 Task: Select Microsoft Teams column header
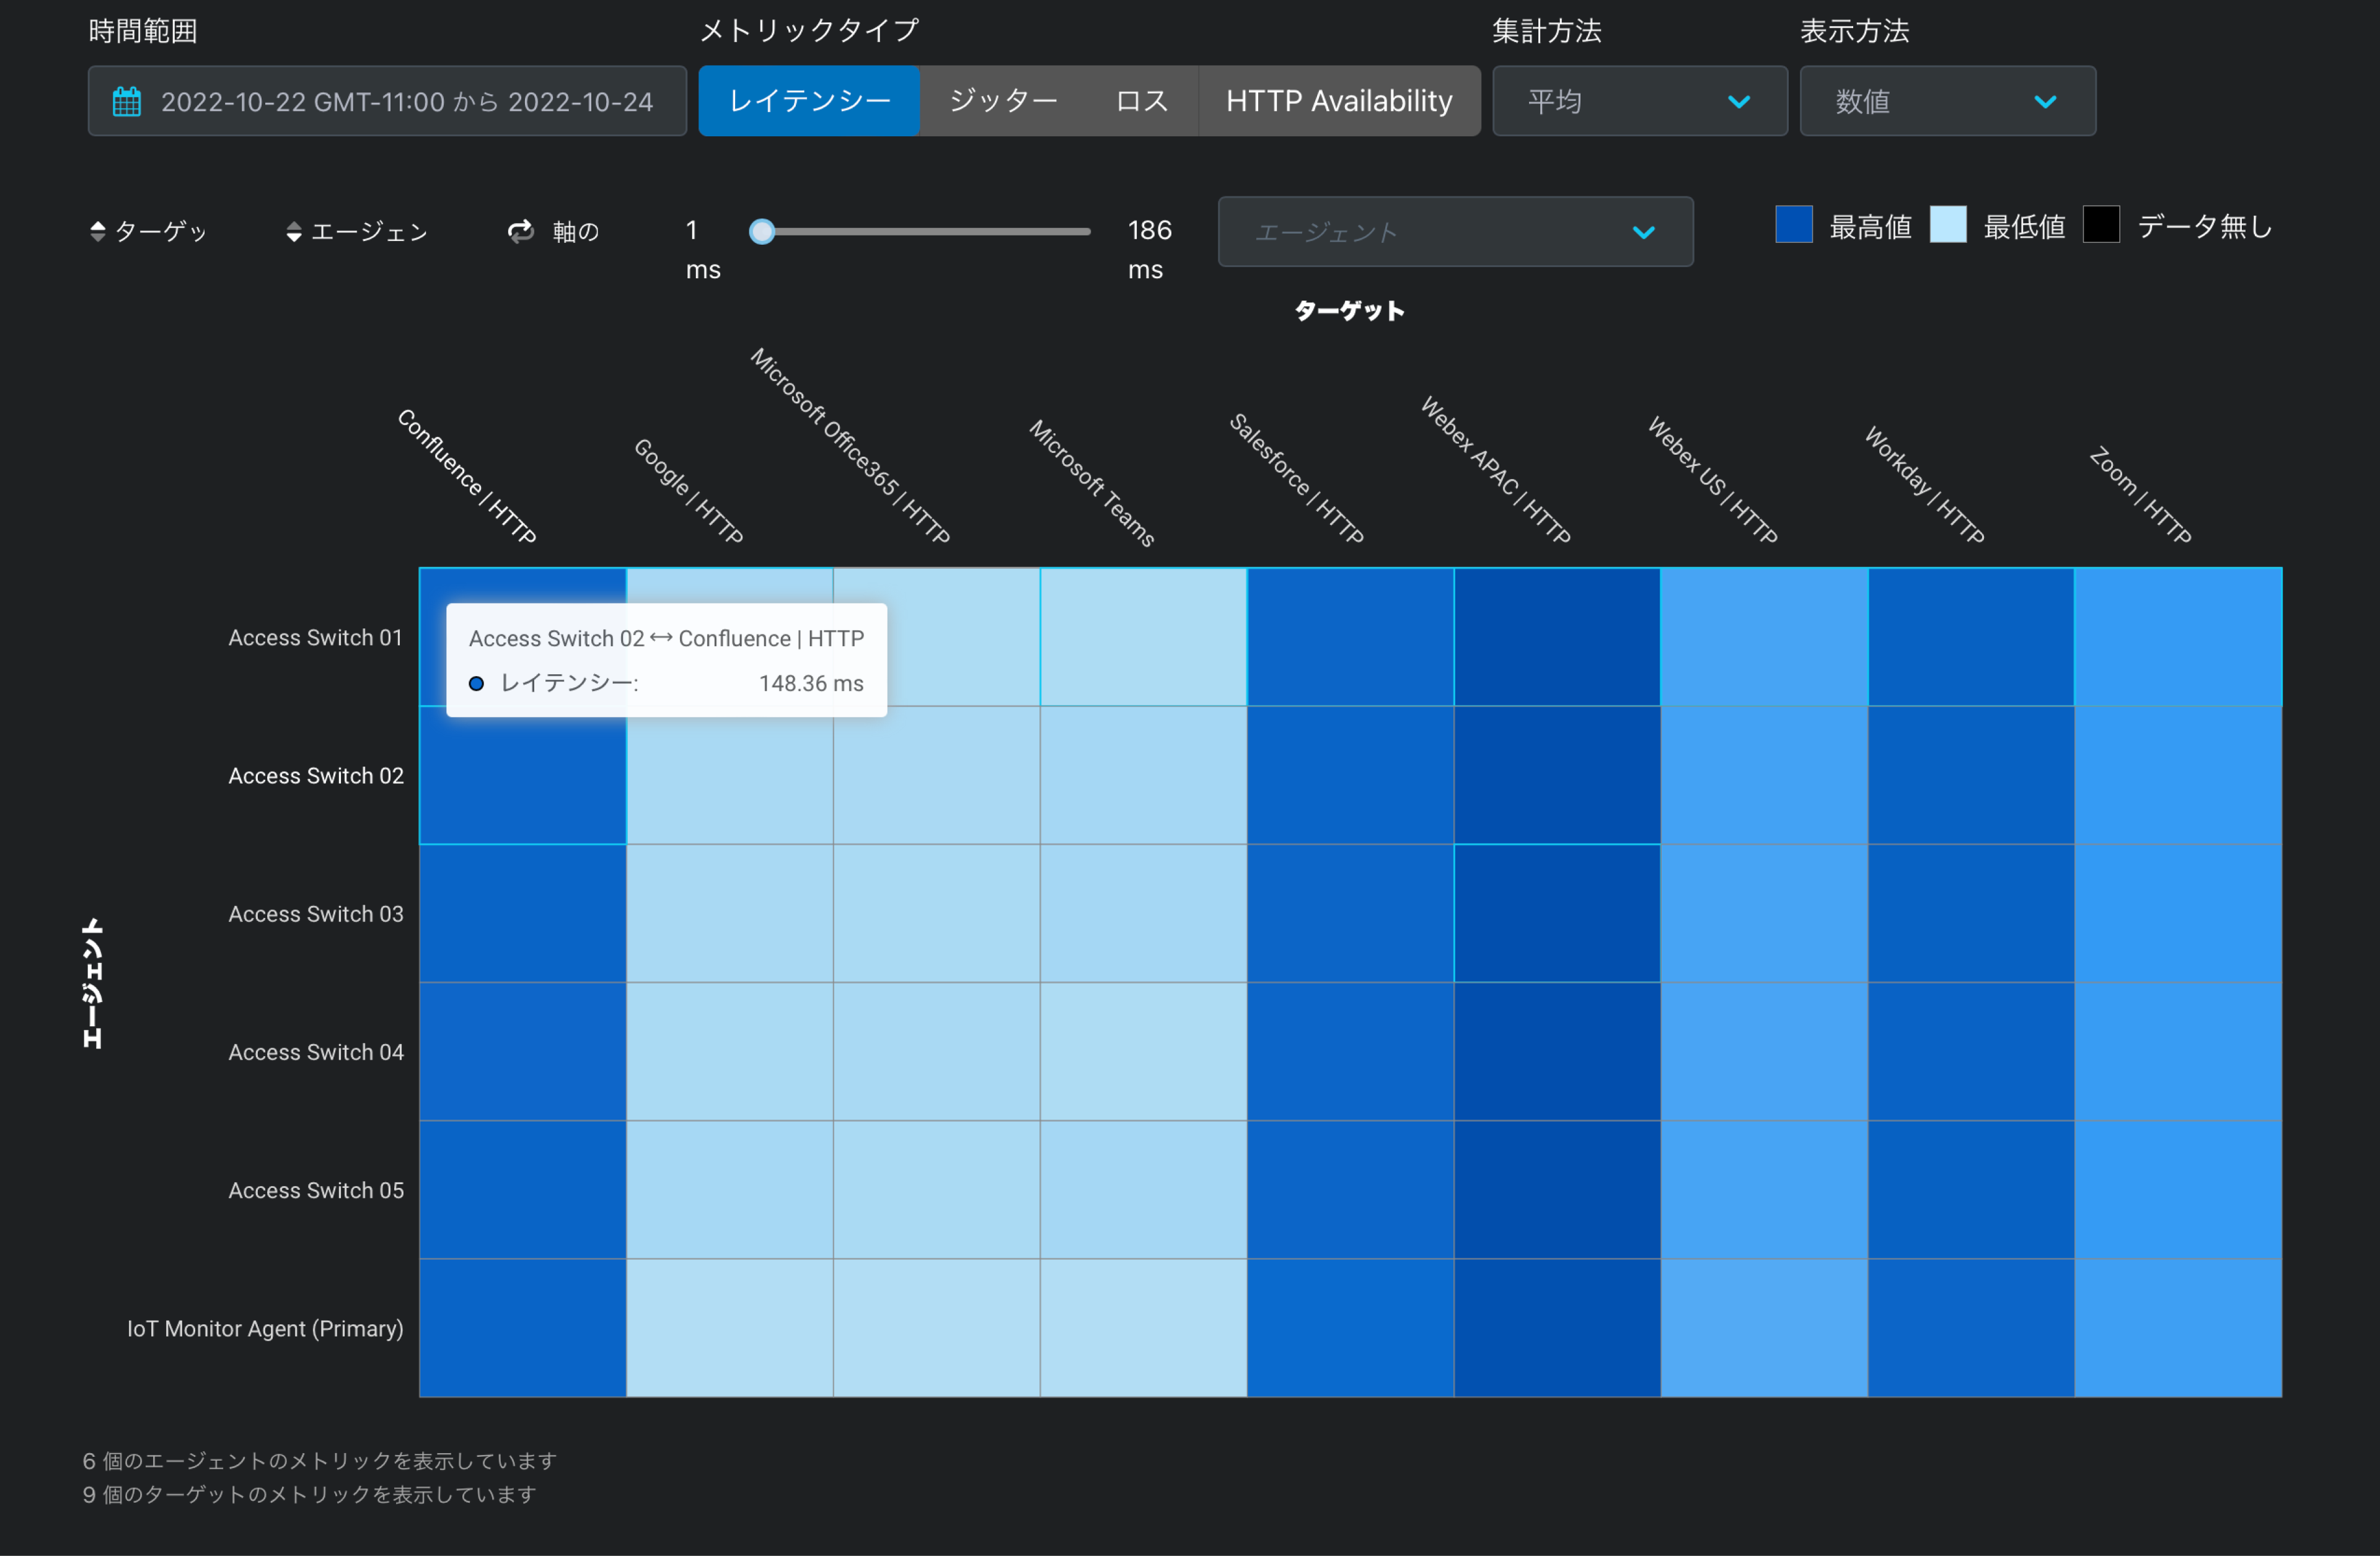point(1092,483)
